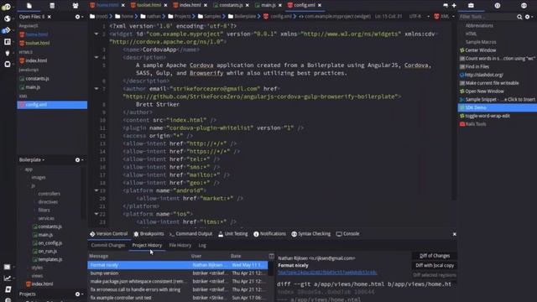Open the XML language selector dropdown
The image size is (537, 302).
[x=444, y=17]
